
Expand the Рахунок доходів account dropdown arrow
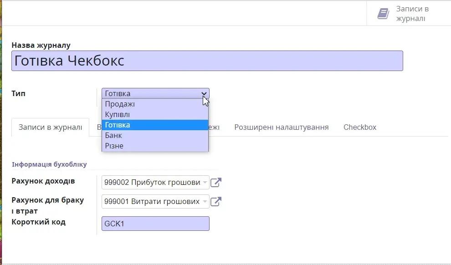click(205, 183)
